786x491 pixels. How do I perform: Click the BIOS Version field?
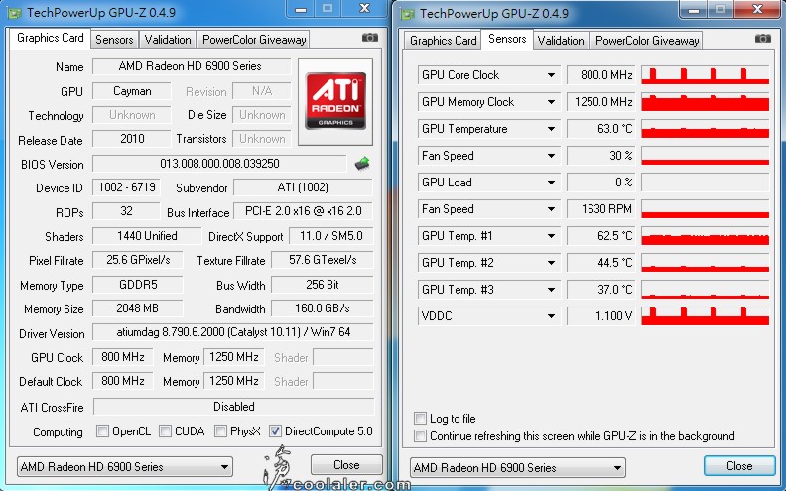(219, 164)
